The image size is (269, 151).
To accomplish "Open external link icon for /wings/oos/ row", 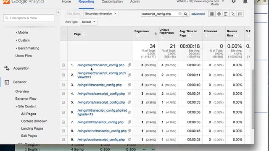I will [x=129, y=140].
